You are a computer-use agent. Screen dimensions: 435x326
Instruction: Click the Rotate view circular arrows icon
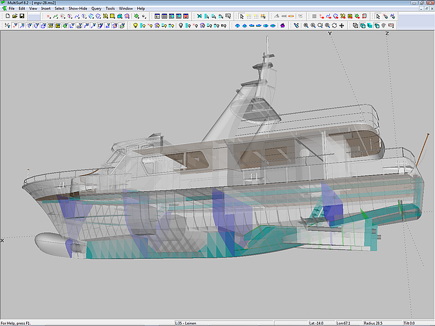(334, 25)
